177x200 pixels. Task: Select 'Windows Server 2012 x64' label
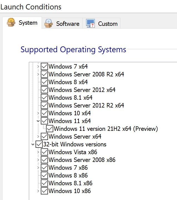coord(82,90)
